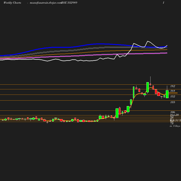Click the tallest green candle near 182
This screenshot has width=181, height=181.
pos(147,87)
